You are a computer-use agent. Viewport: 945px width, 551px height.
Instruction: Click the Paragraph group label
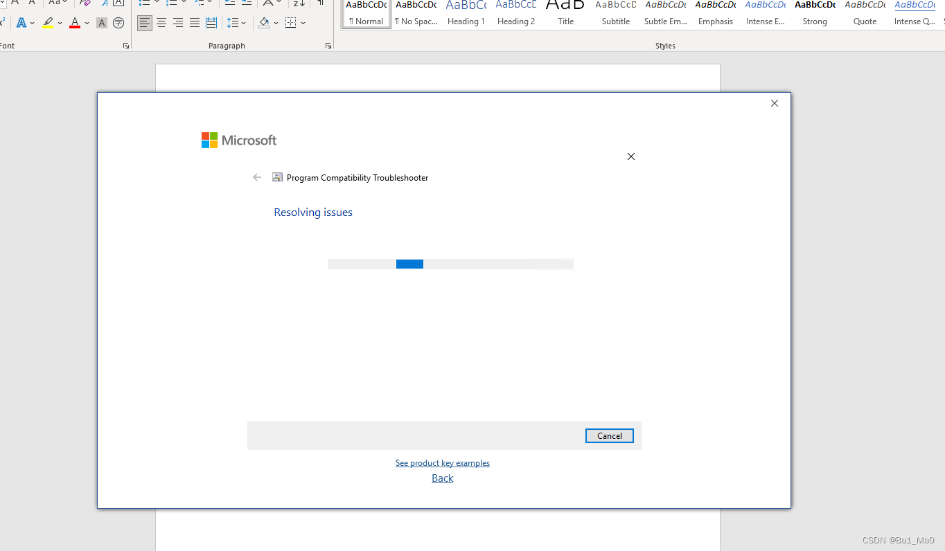tap(227, 46)
